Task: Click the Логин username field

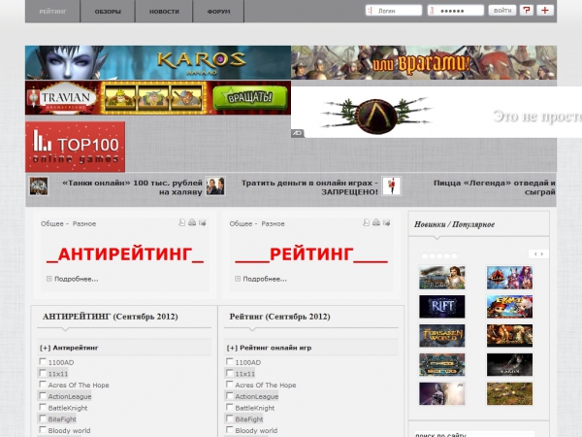Action: (394, 11)
